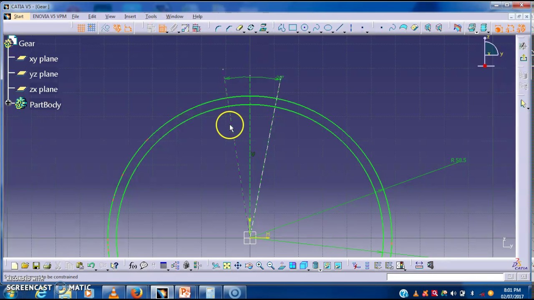Click the Zoom In magnifier
Screen dimensions: 534x300
(259, 265)
